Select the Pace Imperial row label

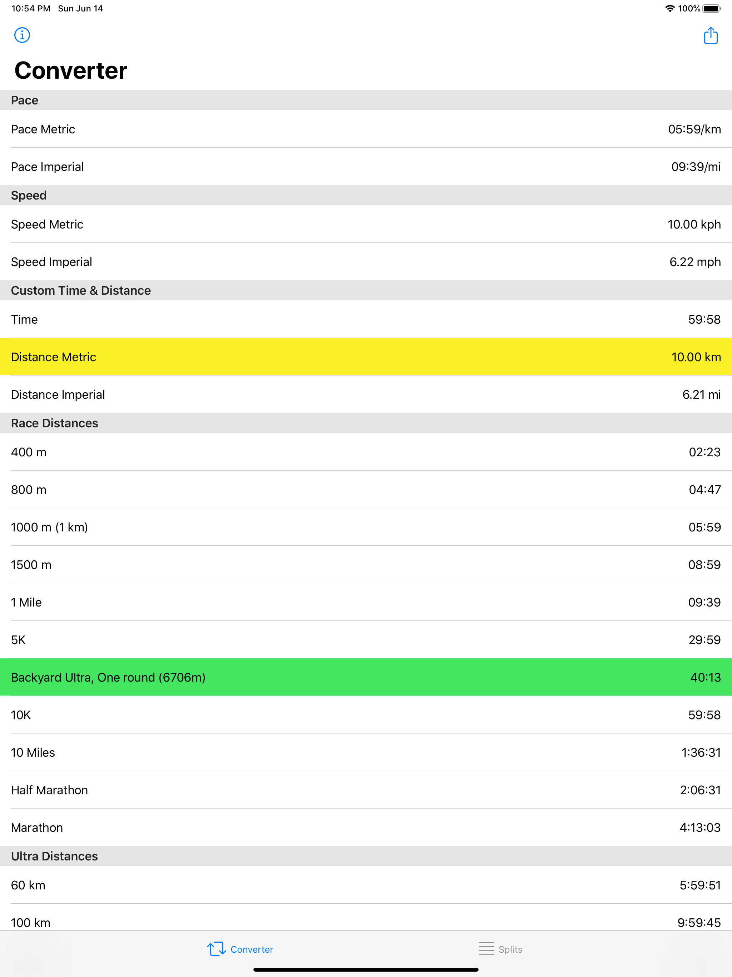click(47, 167)
